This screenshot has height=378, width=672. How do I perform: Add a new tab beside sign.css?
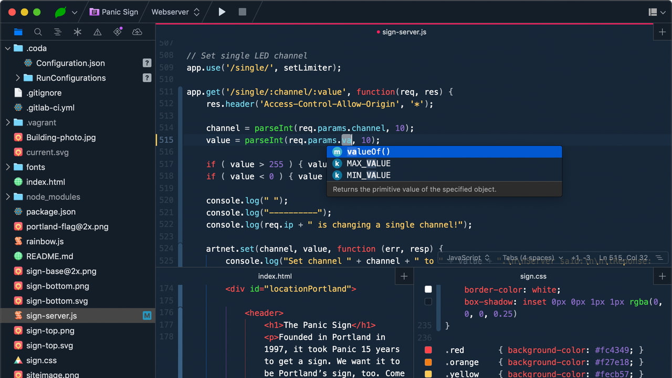tap(662, 276)
